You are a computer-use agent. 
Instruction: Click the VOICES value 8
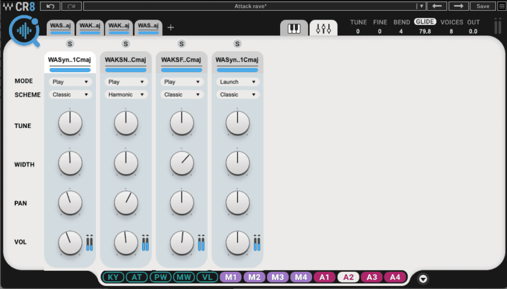pyautogui.click(x=451, y=31)
